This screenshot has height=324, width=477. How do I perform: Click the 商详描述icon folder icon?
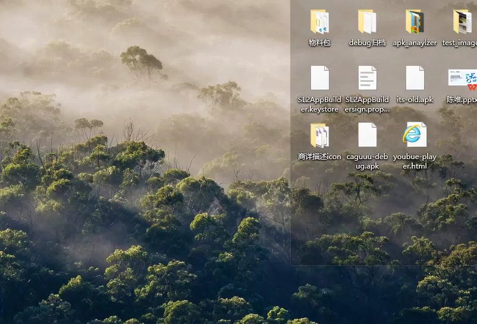[319, 135]
